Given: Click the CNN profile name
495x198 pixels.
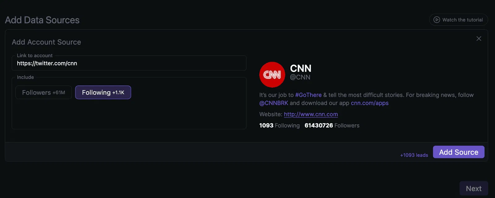Looking at the screenshot, I should [301, 68].
